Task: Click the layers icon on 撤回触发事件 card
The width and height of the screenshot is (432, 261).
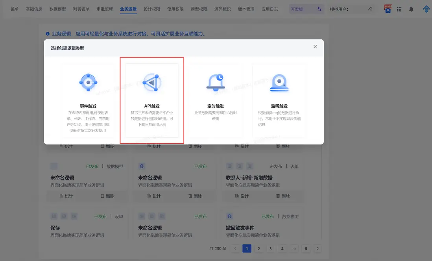Action: click(x=229, y=217)
